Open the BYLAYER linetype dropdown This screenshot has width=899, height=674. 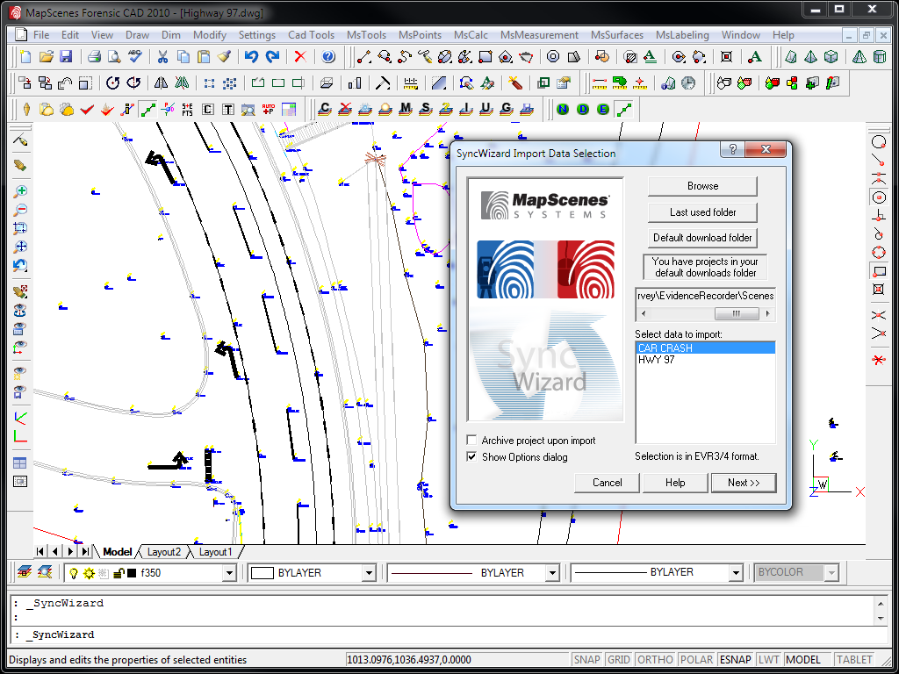553,572
